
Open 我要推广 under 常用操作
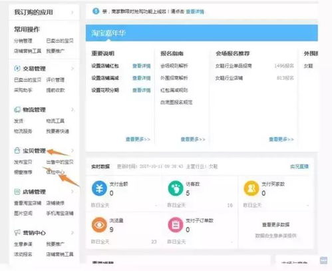55,51
